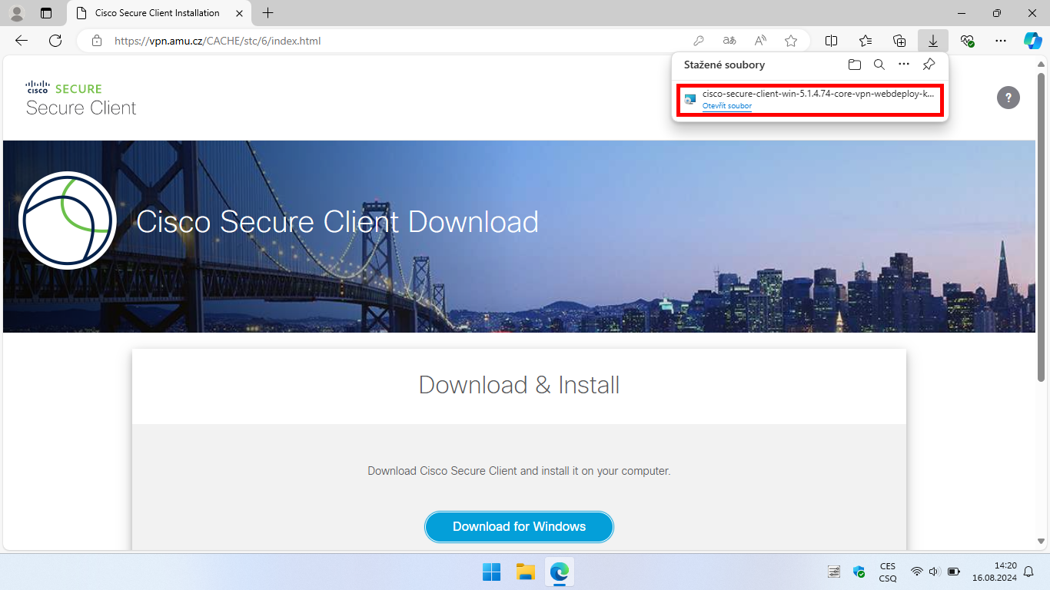Search the downloaded files
The height and width of the screenshot is (590, 1050).
(879, 65)
